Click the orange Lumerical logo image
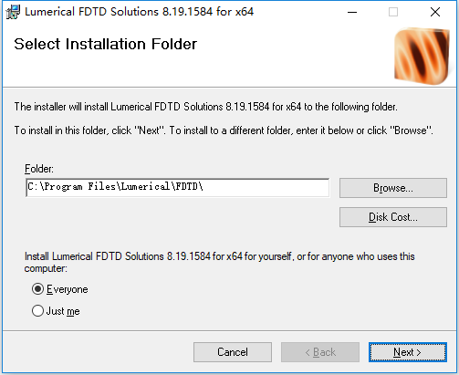The height and width of the screenshot is (375, 459). 422,57
